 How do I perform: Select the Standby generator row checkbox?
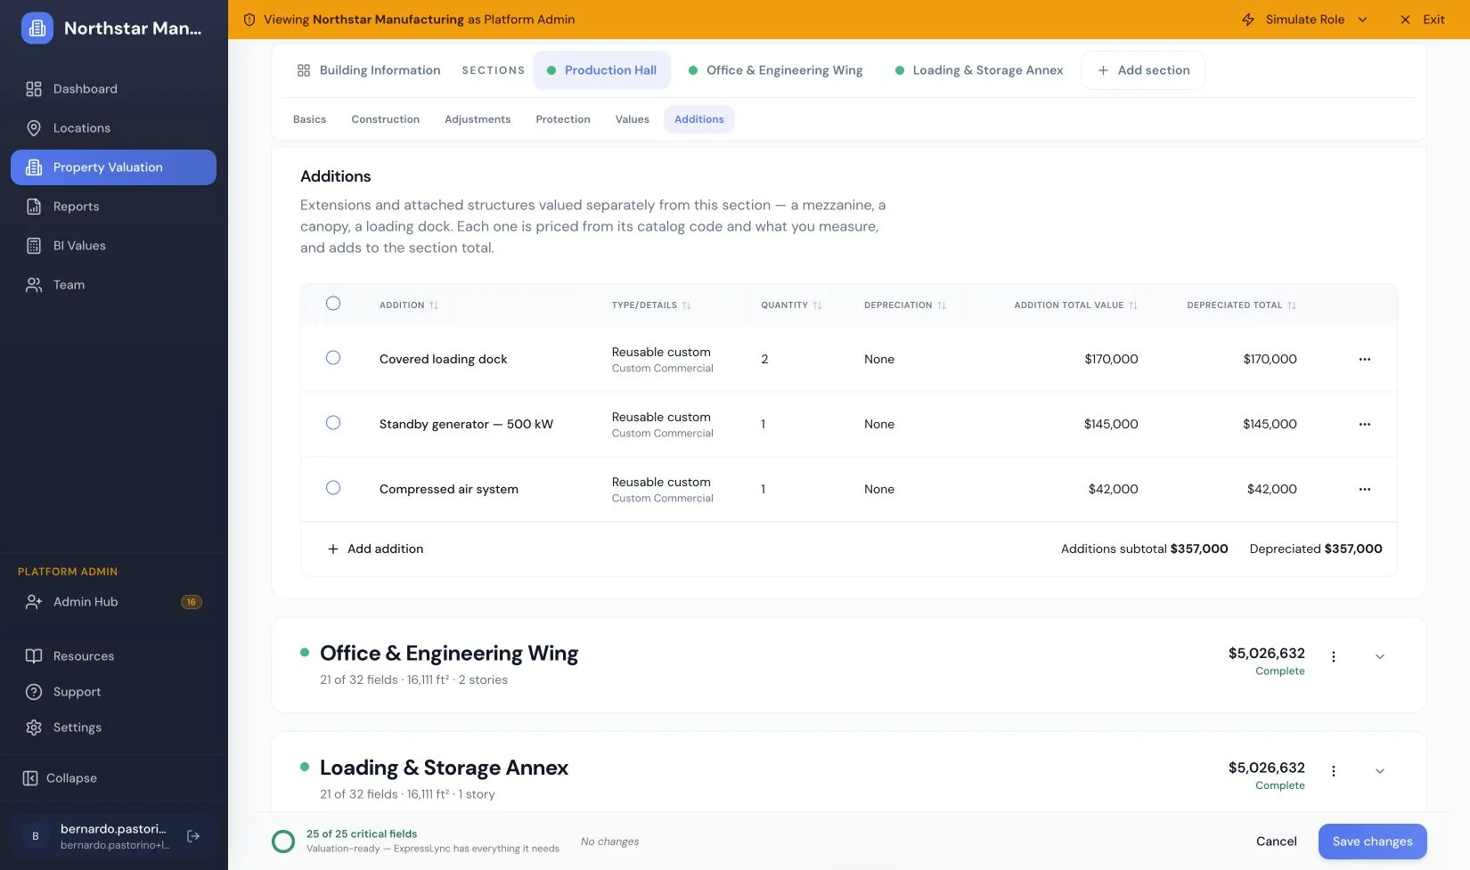[333, 423]
